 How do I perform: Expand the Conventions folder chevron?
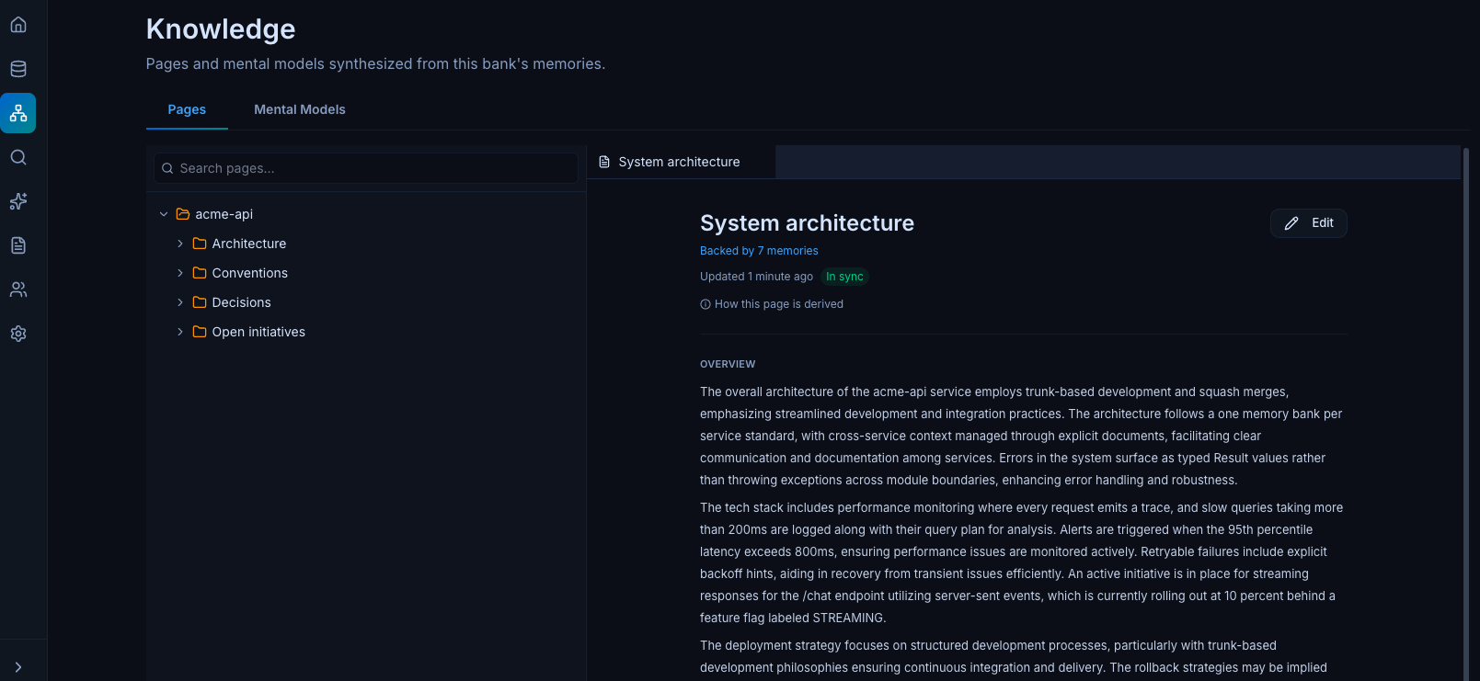(x=180, y=273)
